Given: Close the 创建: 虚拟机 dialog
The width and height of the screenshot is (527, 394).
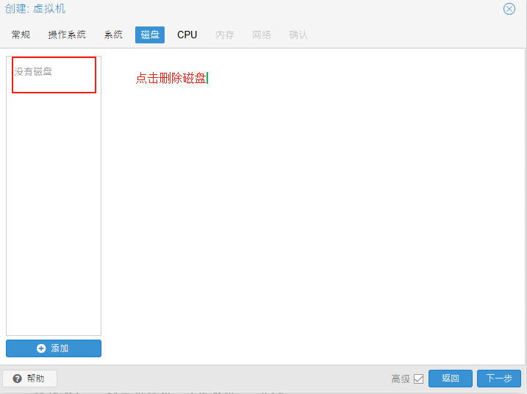Looking at the screenshot, I should (x=509, y=9).
